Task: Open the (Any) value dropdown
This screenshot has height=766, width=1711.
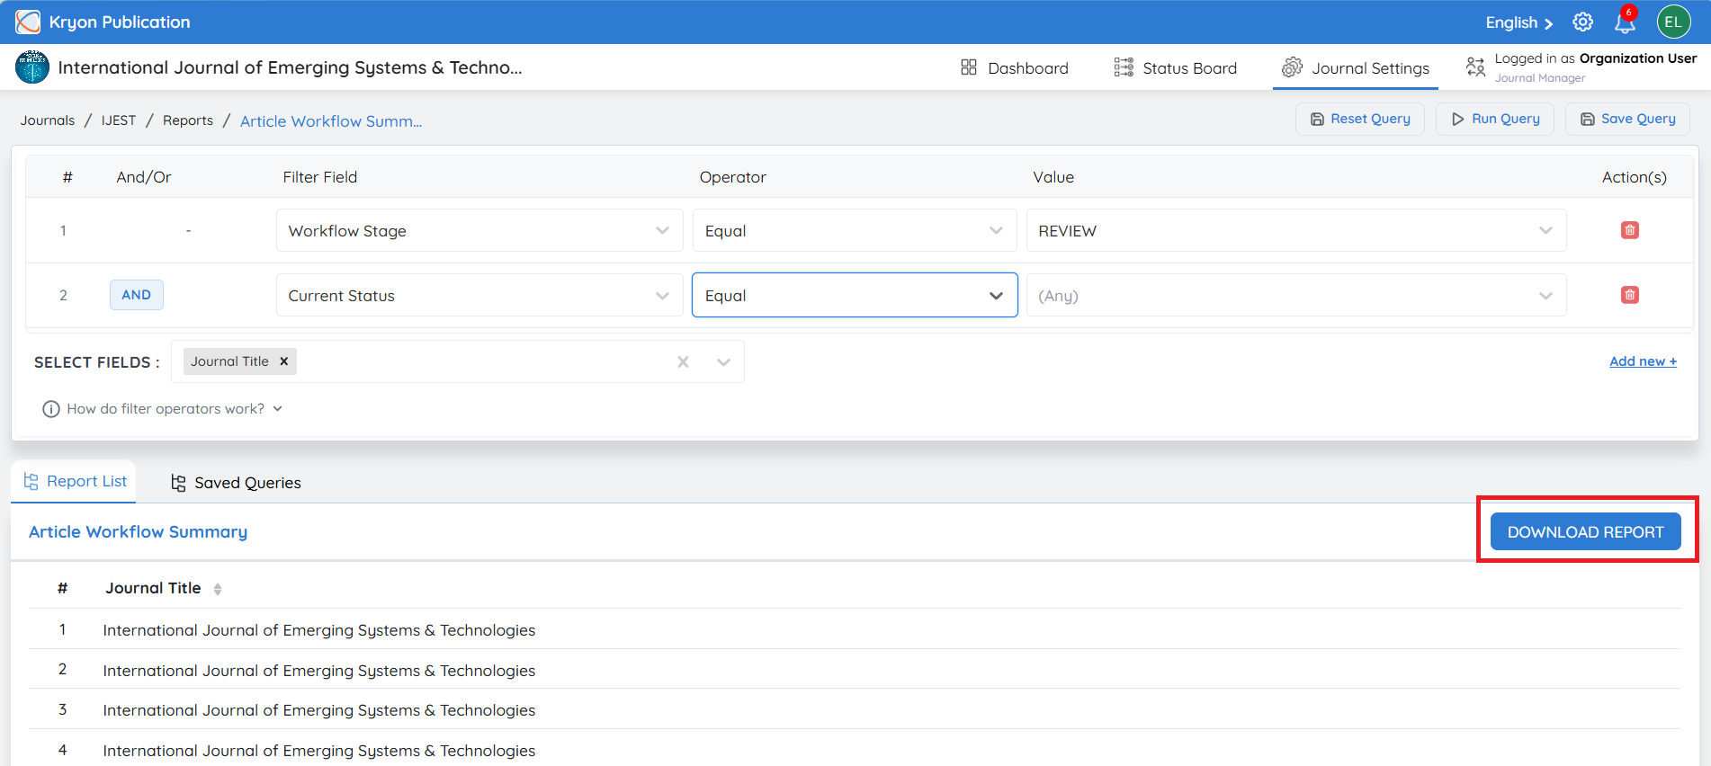Action: 1296,295
